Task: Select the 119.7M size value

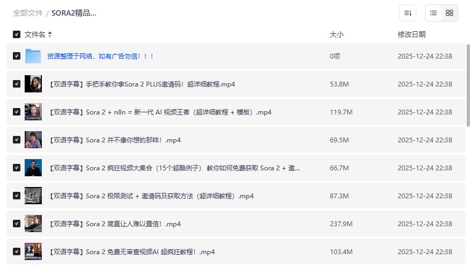Action: (341, 112)
